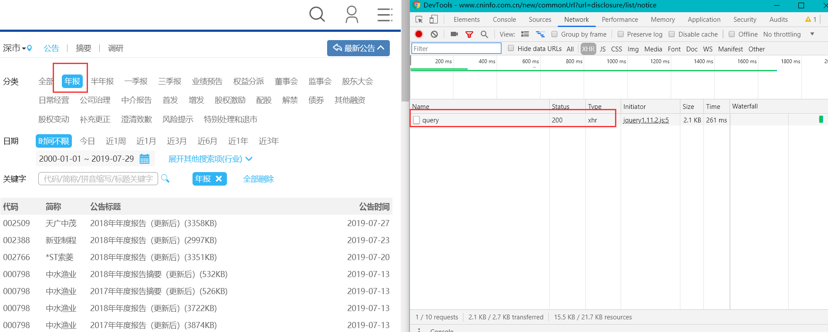
Task: Open the No throttling dropdown
Action: (x=788, y=34)
